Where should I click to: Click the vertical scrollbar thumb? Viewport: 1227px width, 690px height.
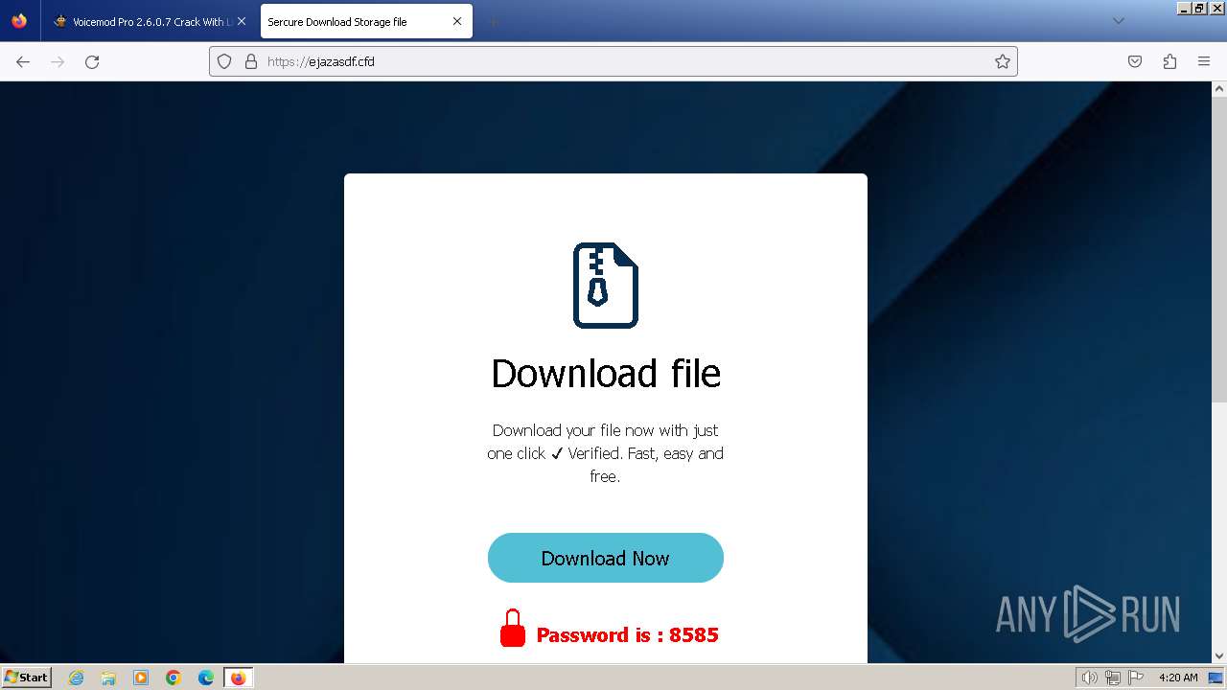pyautogui.click(x=1219, y=249)
